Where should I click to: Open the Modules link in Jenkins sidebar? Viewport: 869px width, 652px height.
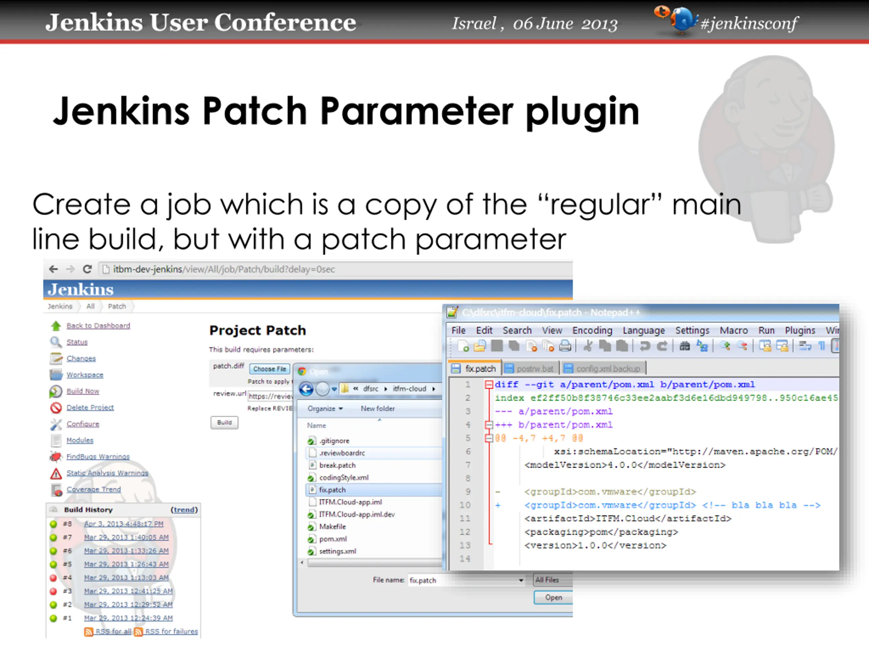[x=80, y=440]
